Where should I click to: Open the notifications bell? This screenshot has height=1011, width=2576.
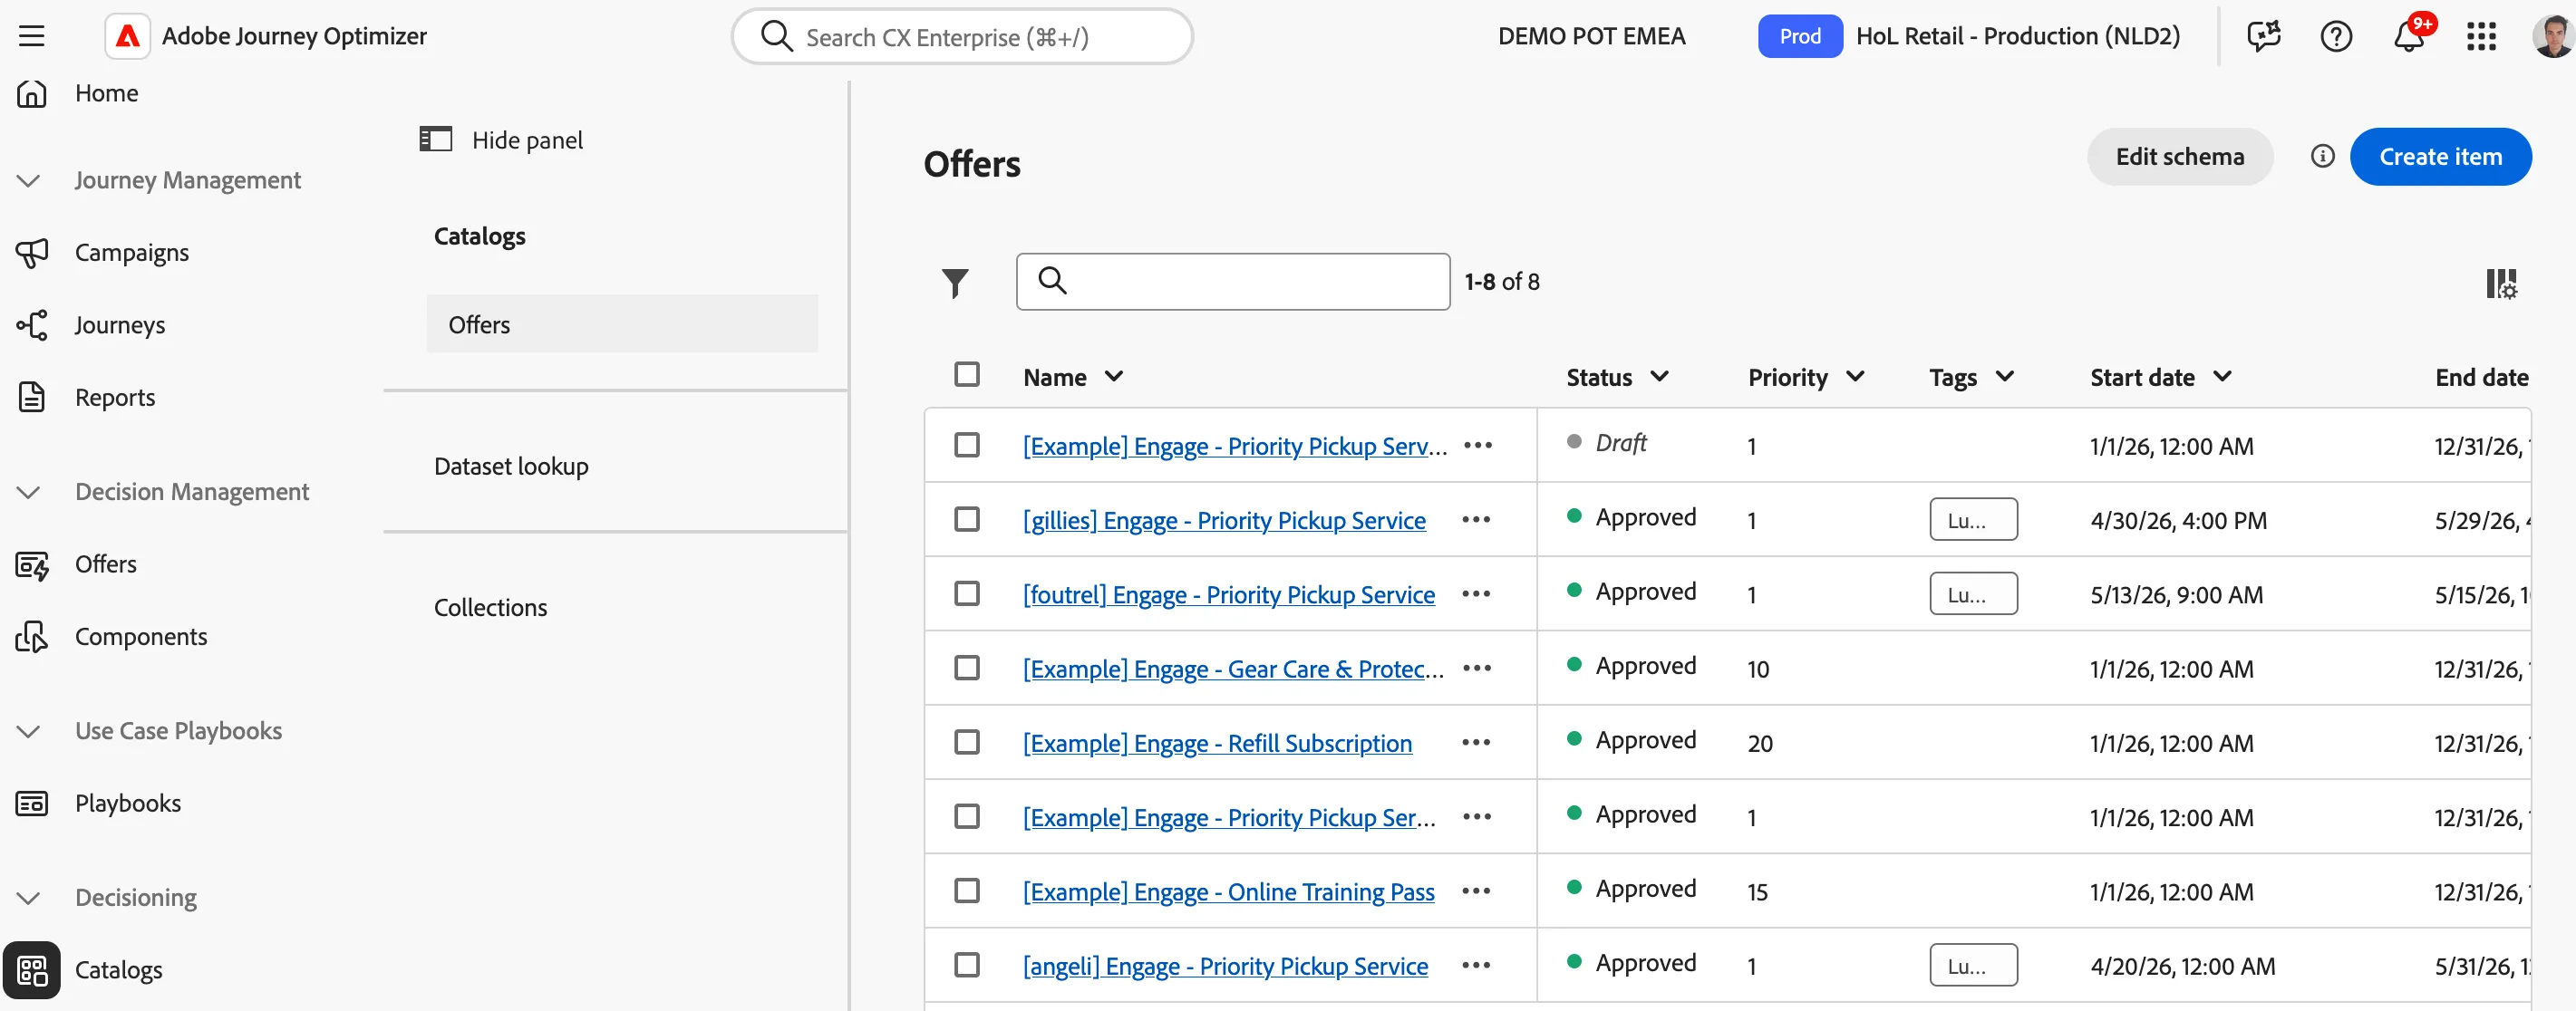click(2409, 37)
